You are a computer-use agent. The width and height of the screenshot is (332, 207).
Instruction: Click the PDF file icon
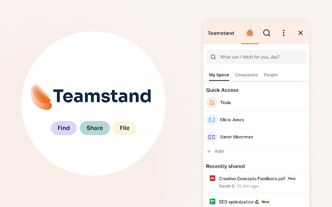(212, 178)
